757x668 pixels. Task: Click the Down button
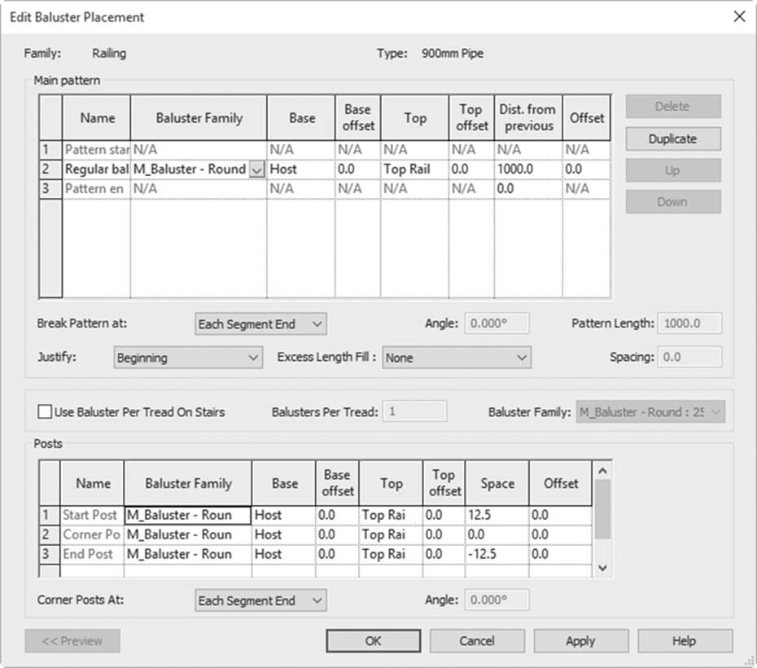pos(673,202)
